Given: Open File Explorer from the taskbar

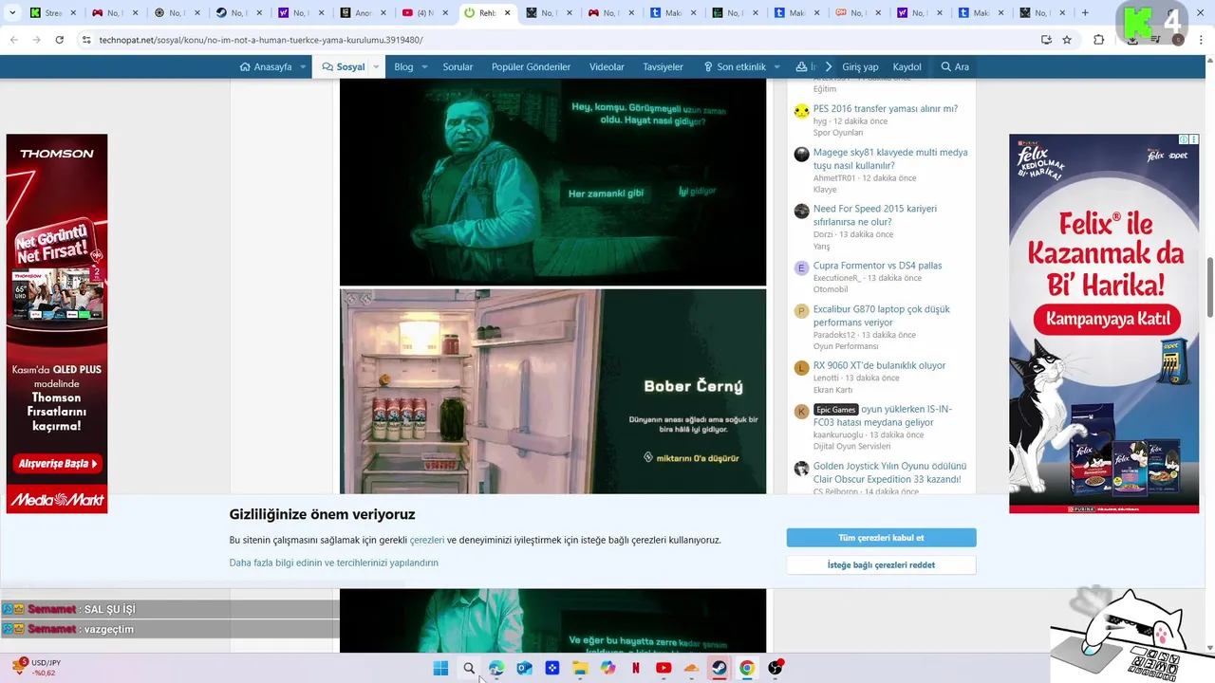Looking at the screenshot, I should (580, 668).
